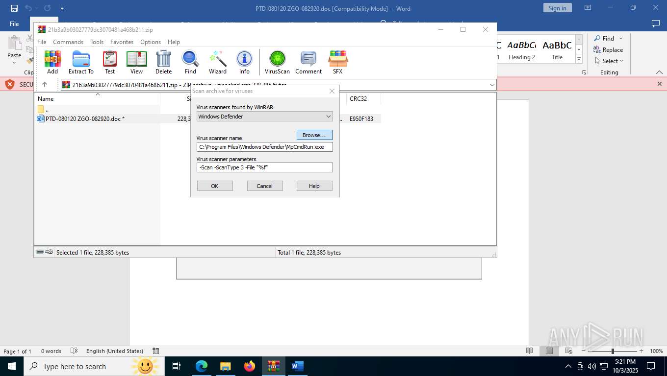Close the Scan archive for viruses dialog

332,91
